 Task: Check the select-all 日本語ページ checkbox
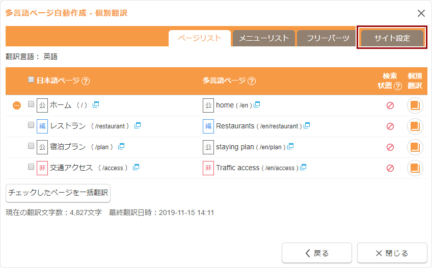(x=31, y=79)
